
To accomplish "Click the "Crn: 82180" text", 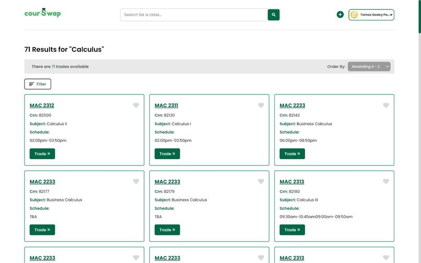I will coord(290,192).
